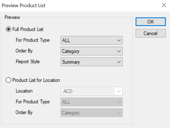Click the Report Style label
Viewport: 170px width, 128px height.
[x=28, y=62]
